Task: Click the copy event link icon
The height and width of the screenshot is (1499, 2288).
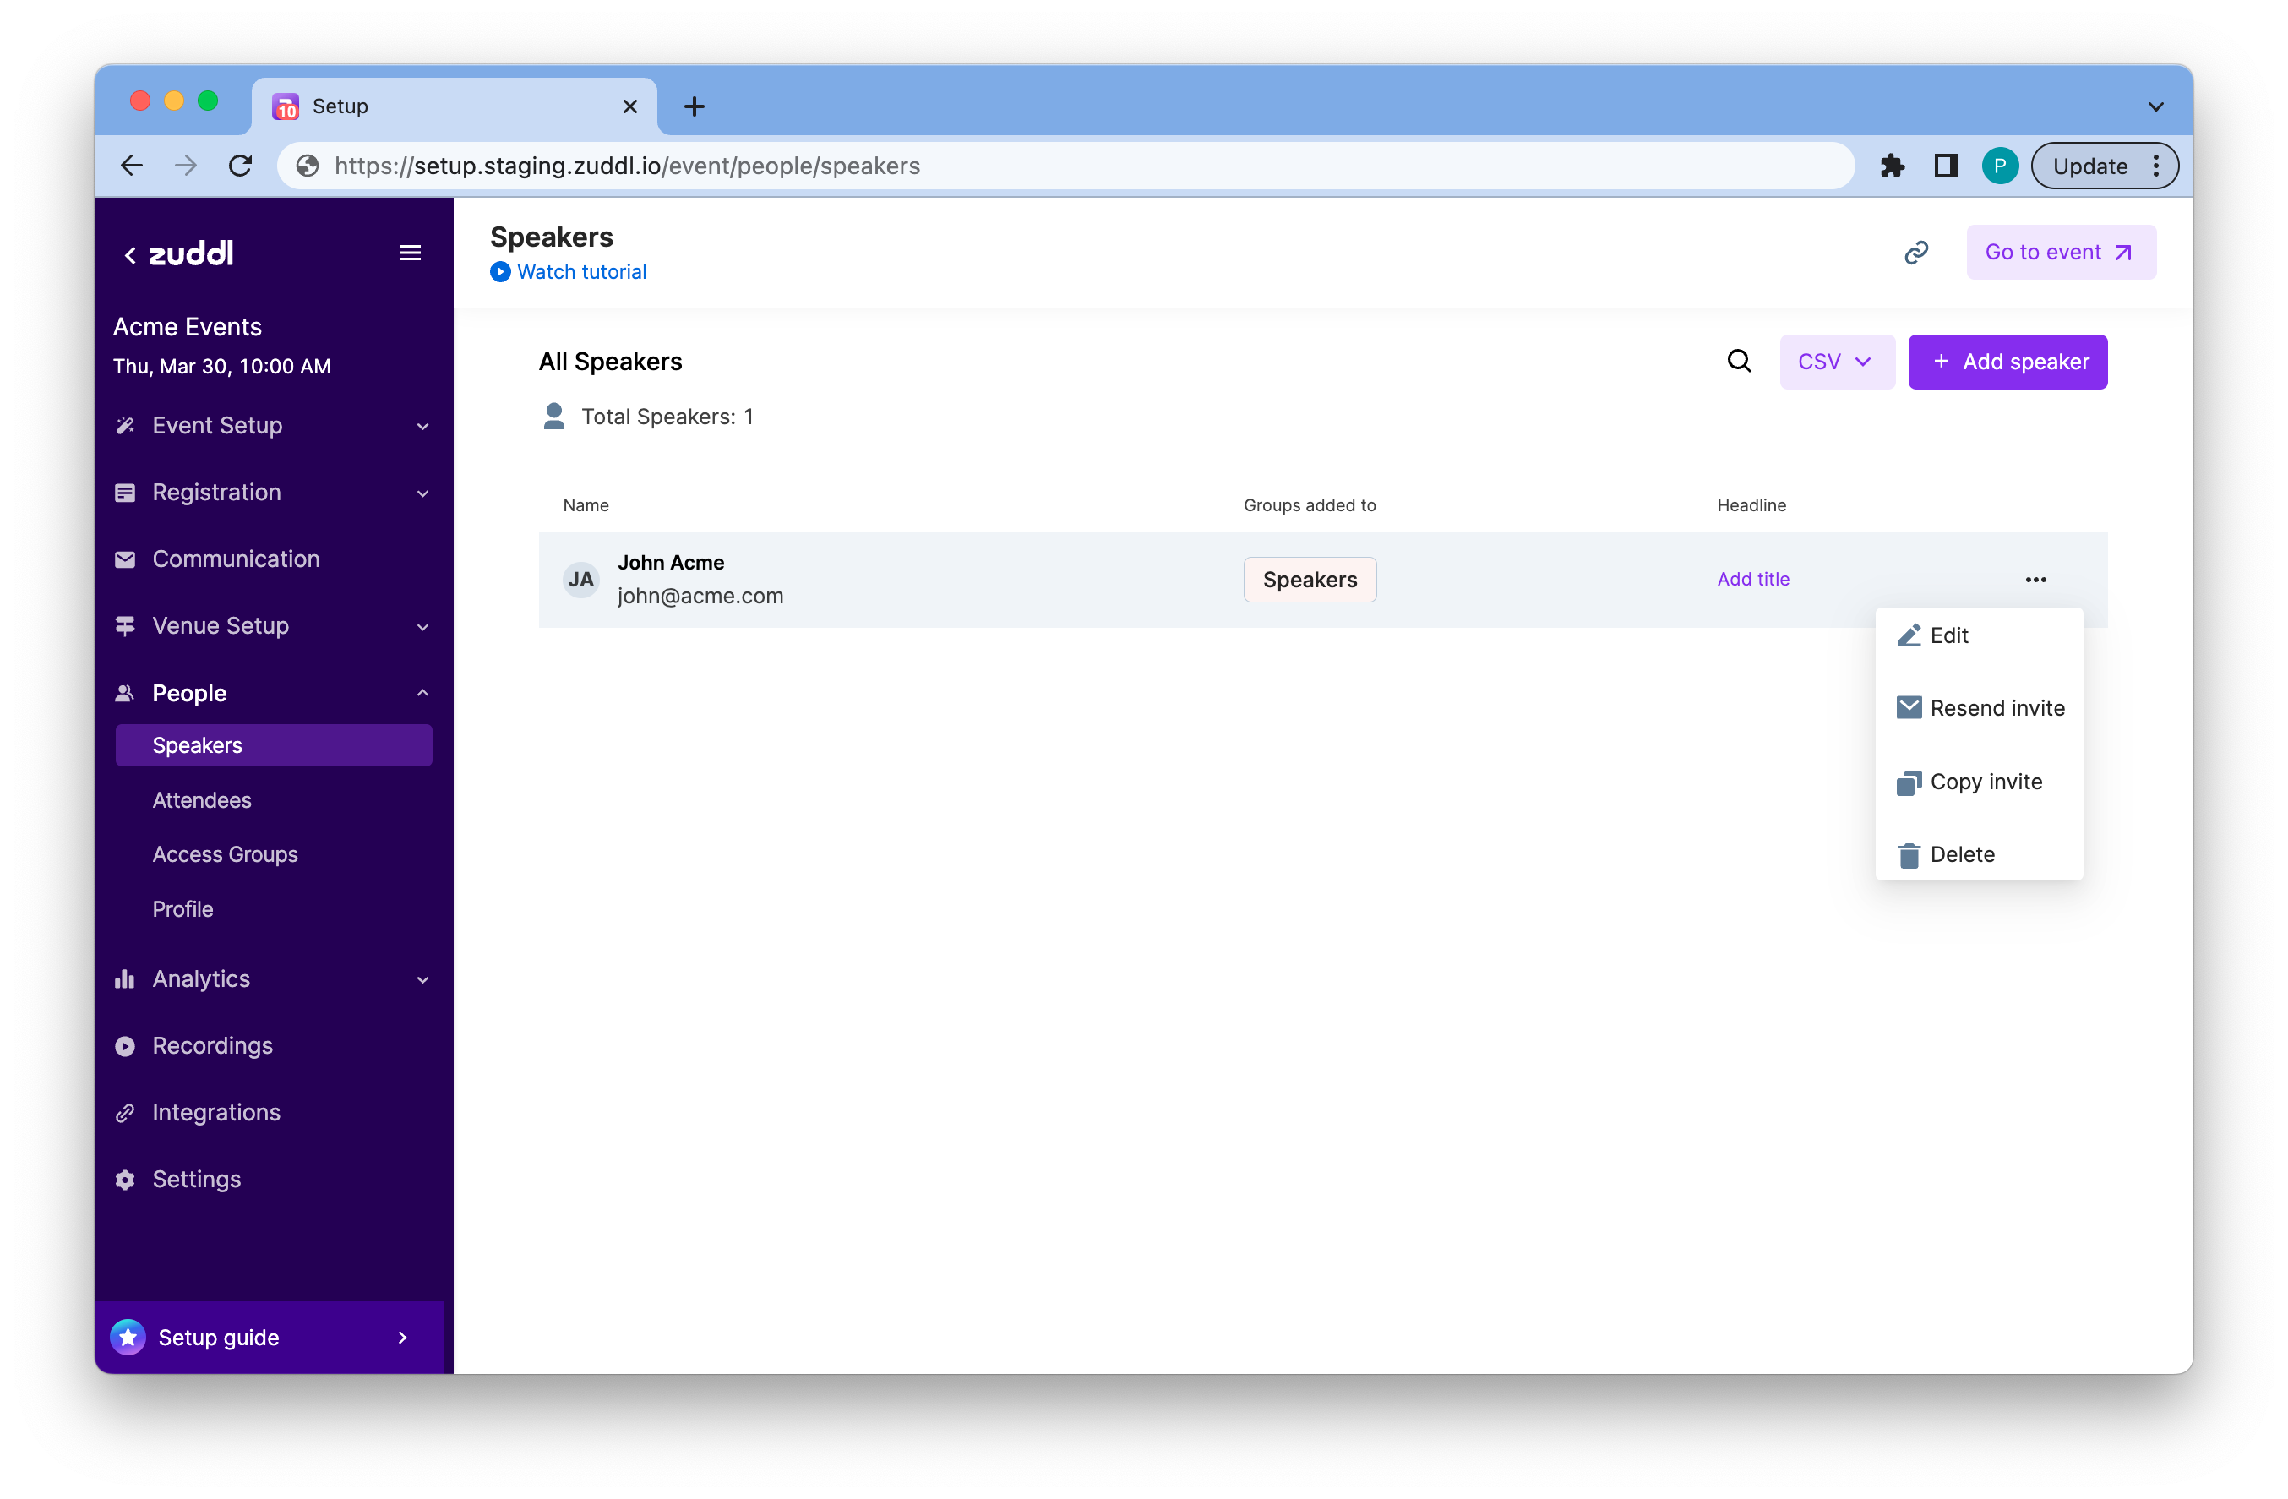Action: click(x=1916, y=253)
